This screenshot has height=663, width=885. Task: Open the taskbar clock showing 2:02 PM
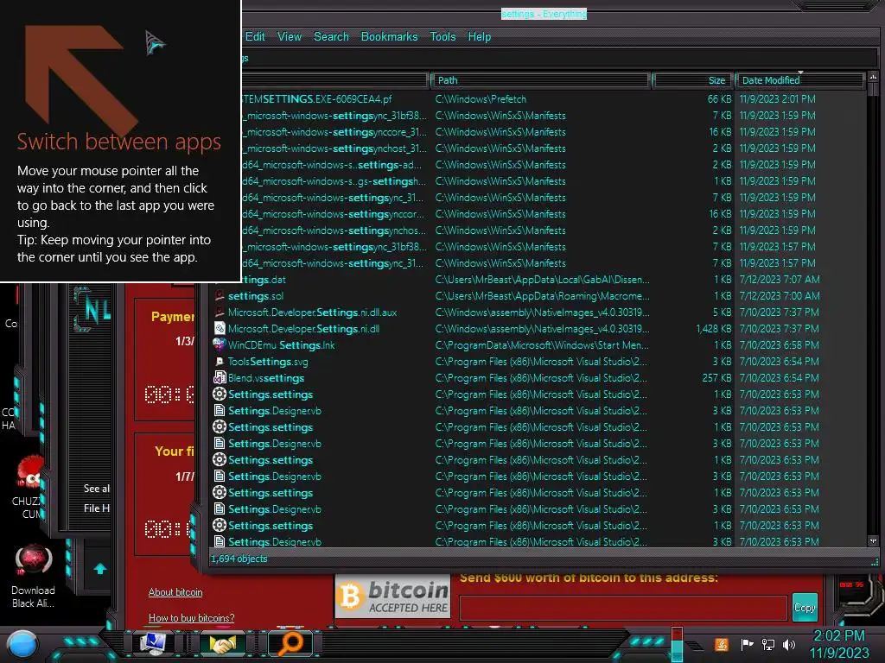pos(839,644)
